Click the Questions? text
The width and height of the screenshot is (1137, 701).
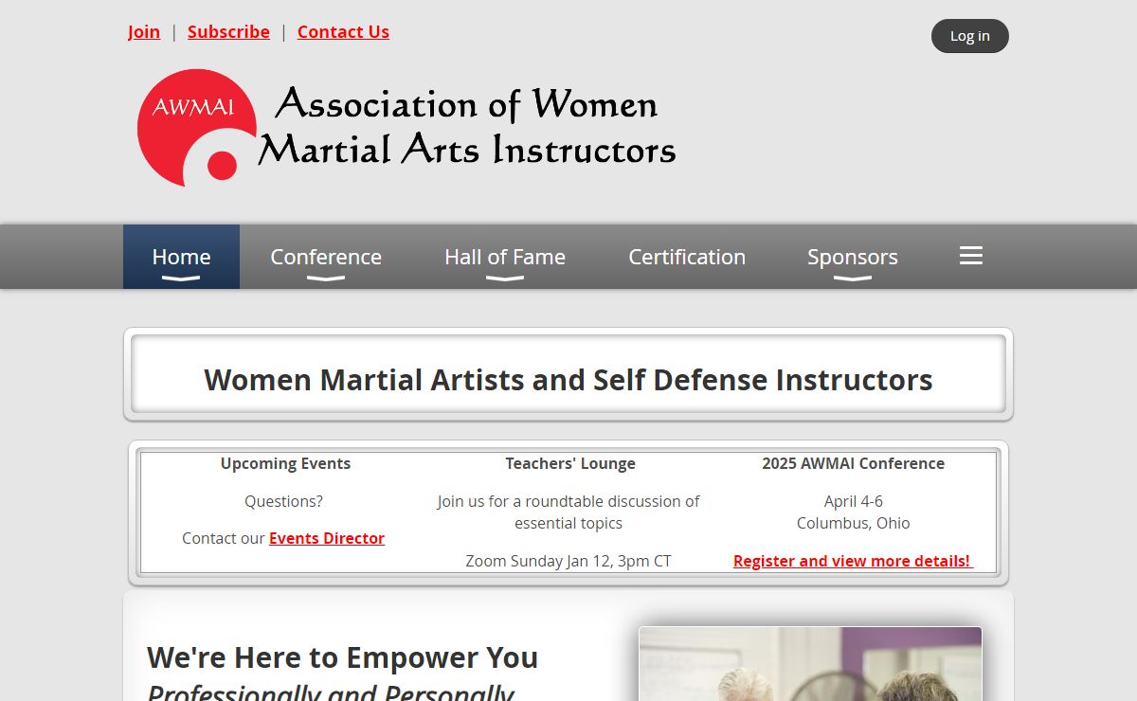pyautogui.click(x=284, y=501)
